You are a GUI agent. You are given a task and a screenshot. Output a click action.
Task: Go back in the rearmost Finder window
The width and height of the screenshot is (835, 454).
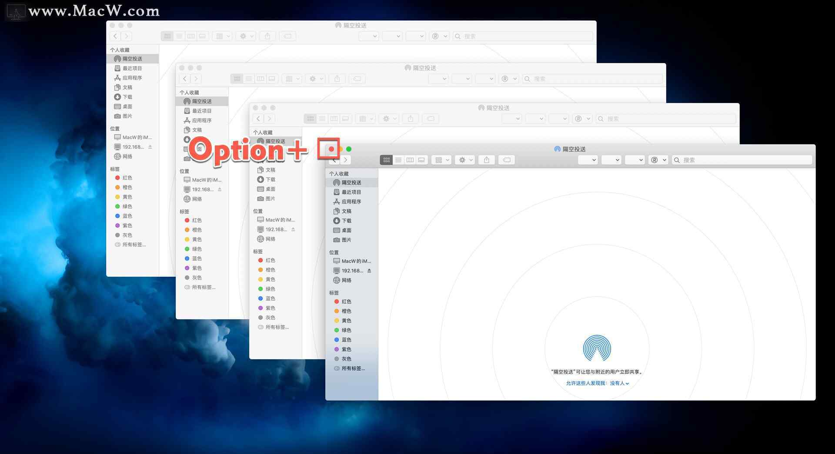115,36
